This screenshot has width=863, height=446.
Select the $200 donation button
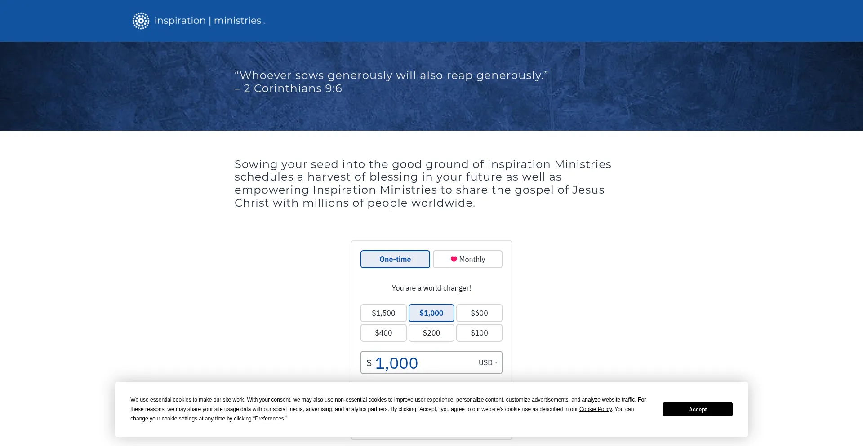431,333
